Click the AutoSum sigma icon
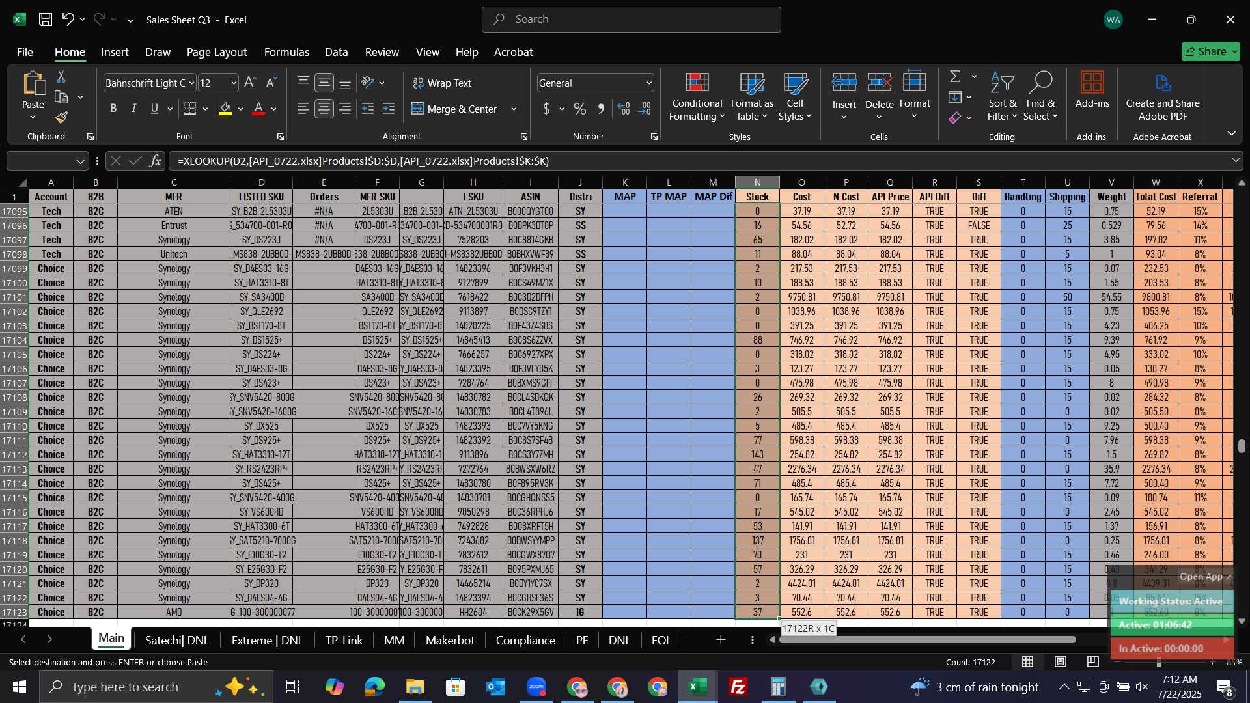Viewport: 1250px width, 703px height. 955,77
